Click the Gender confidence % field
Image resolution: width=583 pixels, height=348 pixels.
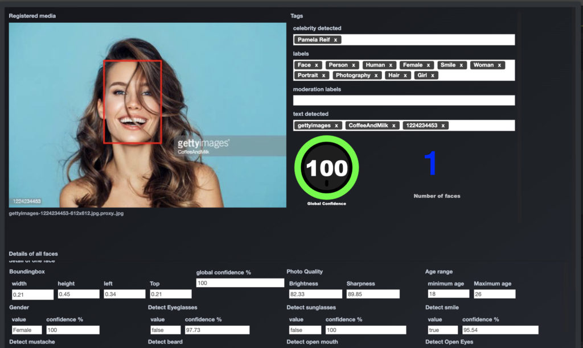[73, 330]
